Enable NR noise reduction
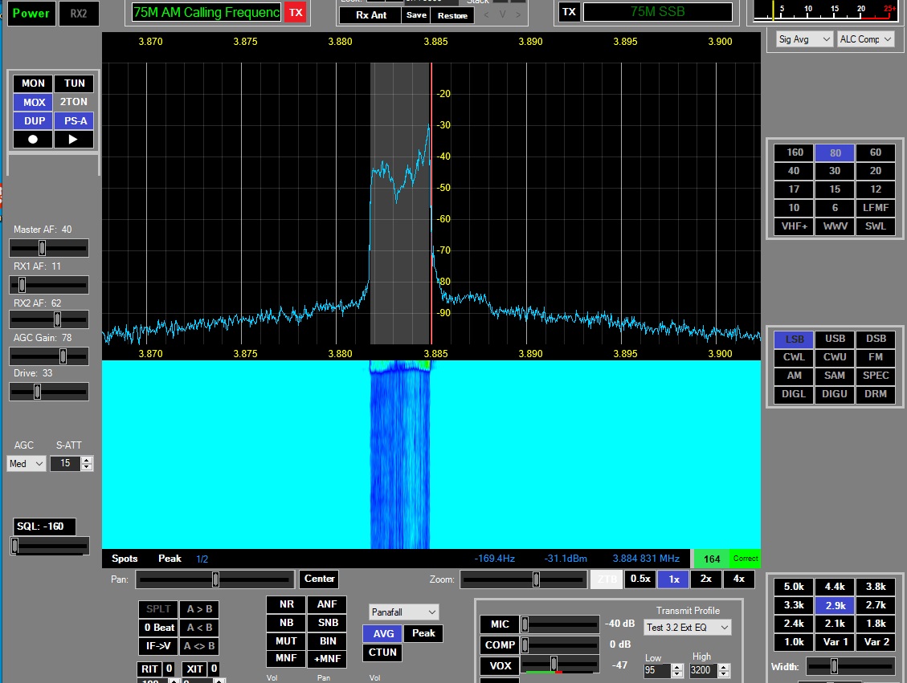 point(286,604)
